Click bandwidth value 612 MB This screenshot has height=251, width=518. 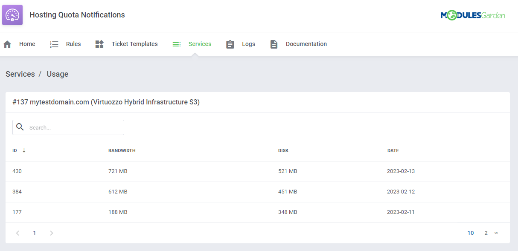tap(118, 192)
